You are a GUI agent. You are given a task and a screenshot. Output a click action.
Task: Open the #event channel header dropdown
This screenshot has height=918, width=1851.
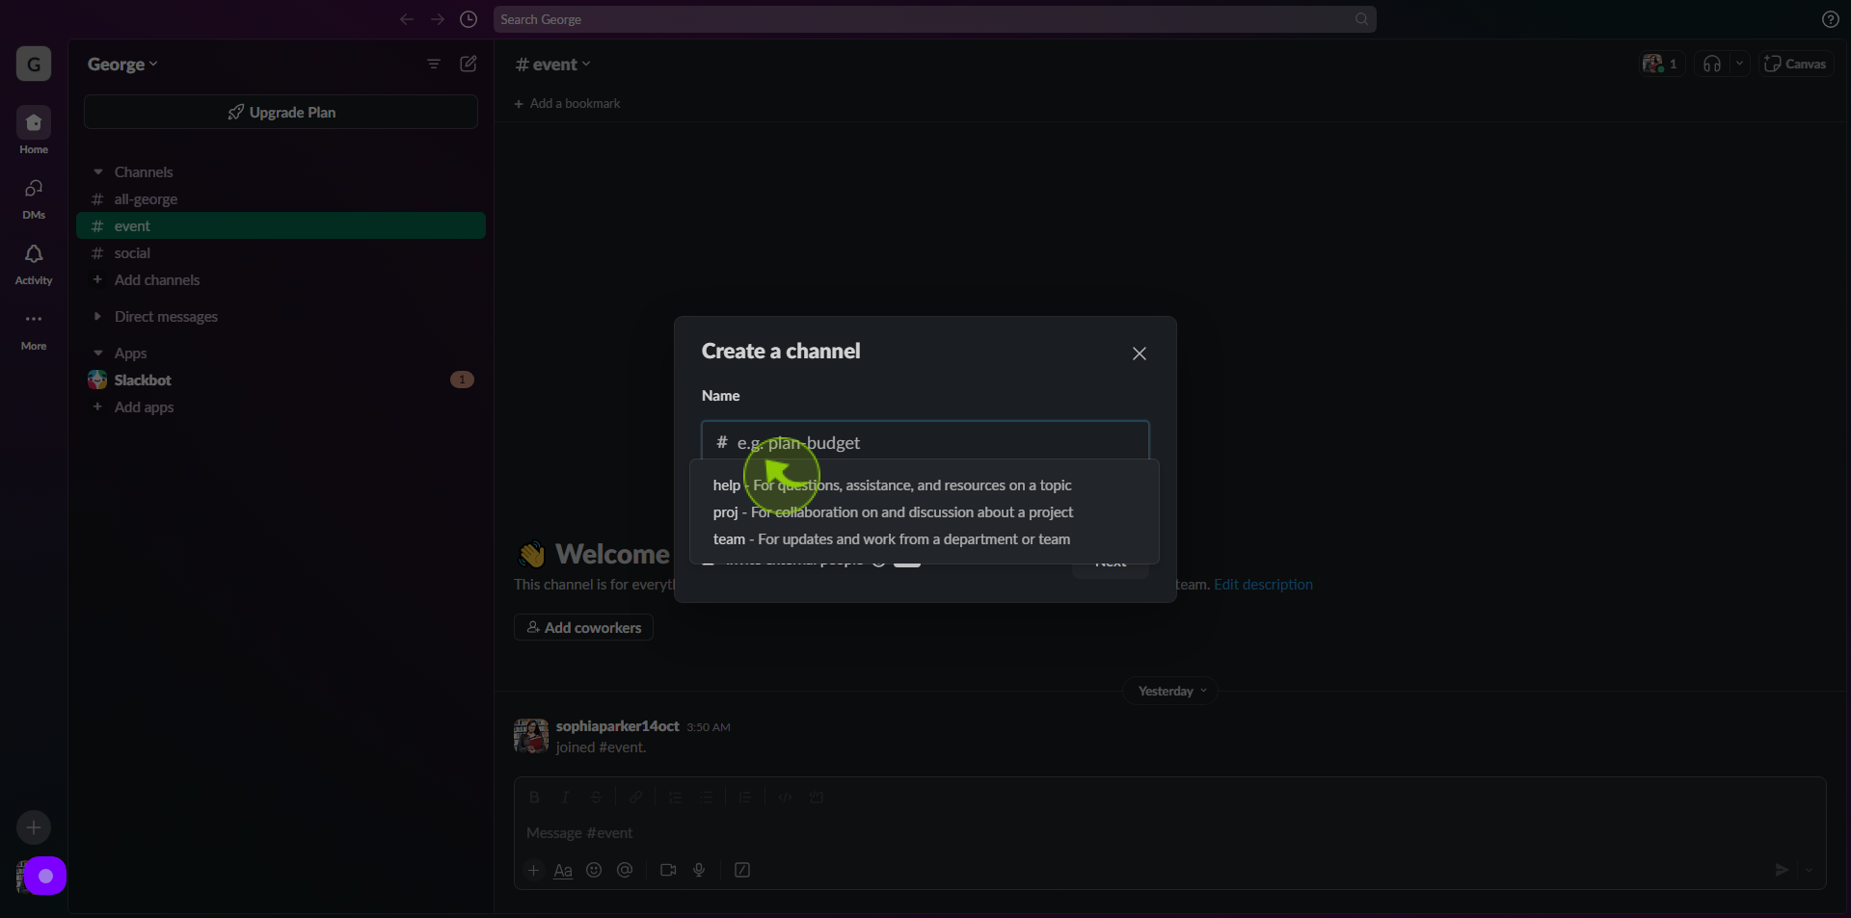pos(553,65)
